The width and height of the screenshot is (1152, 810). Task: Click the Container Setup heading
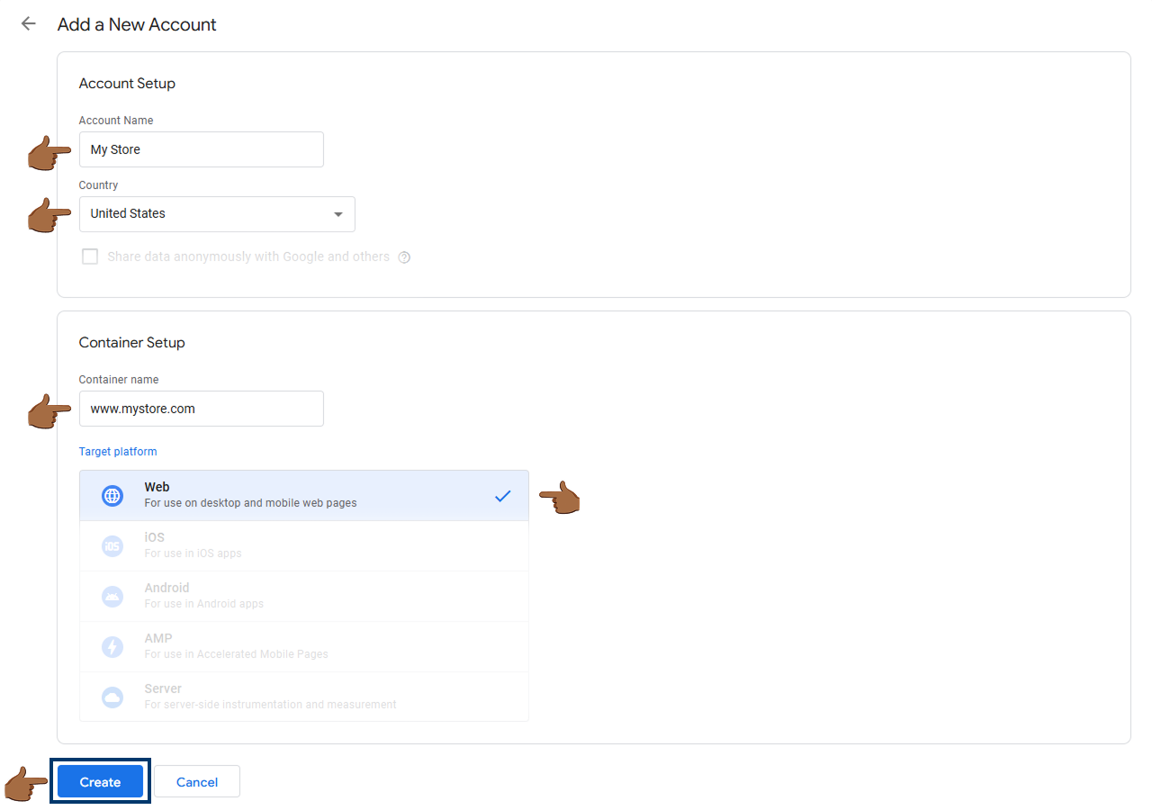[x=131, y=343]
